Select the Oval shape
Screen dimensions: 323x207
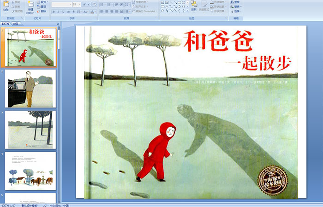pos(183,2)
